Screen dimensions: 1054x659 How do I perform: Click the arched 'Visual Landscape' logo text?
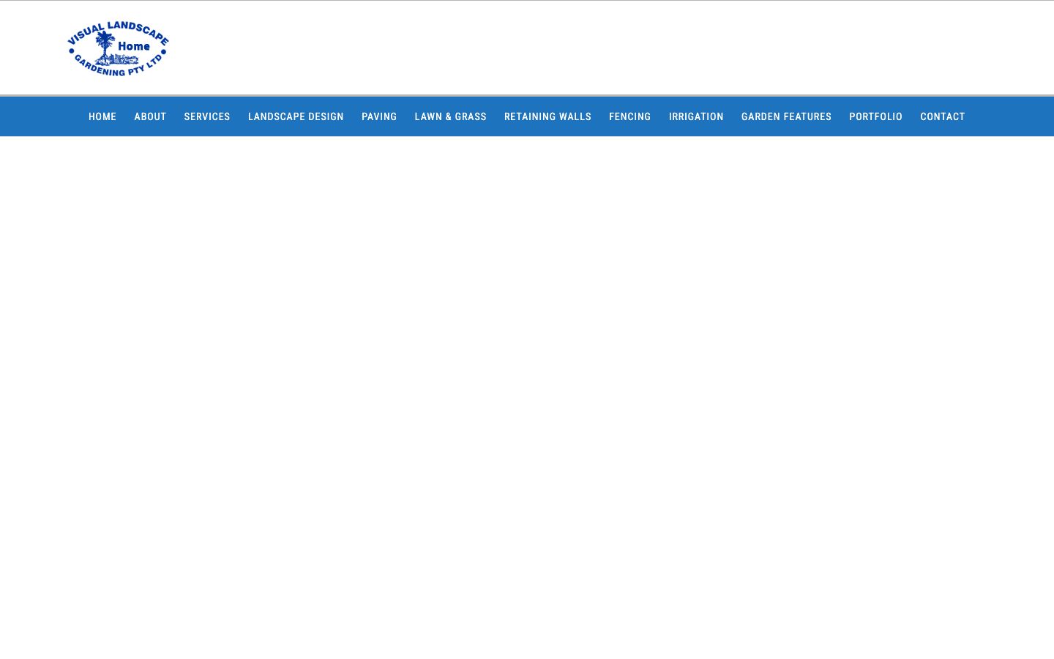click(x=117, y=29)
